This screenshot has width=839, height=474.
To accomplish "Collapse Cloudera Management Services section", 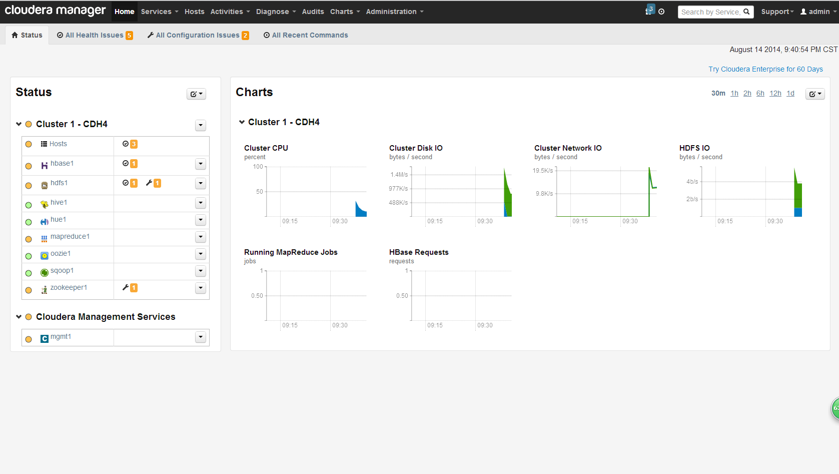I will [x=19, y=317].
